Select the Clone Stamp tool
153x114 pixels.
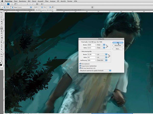pyautogui.click(x=2, y=31)
